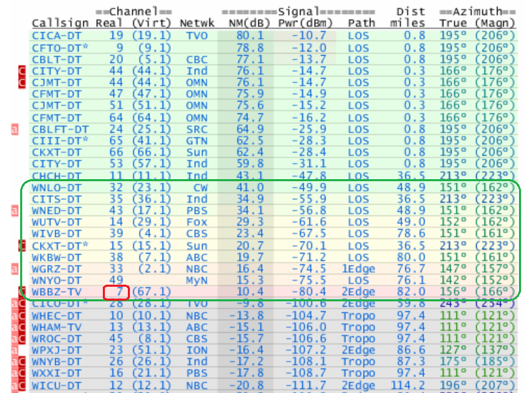Open the WNYO-DT callsign link
Image resolution: width=528 pixels, height=393 pixels.
56,281
